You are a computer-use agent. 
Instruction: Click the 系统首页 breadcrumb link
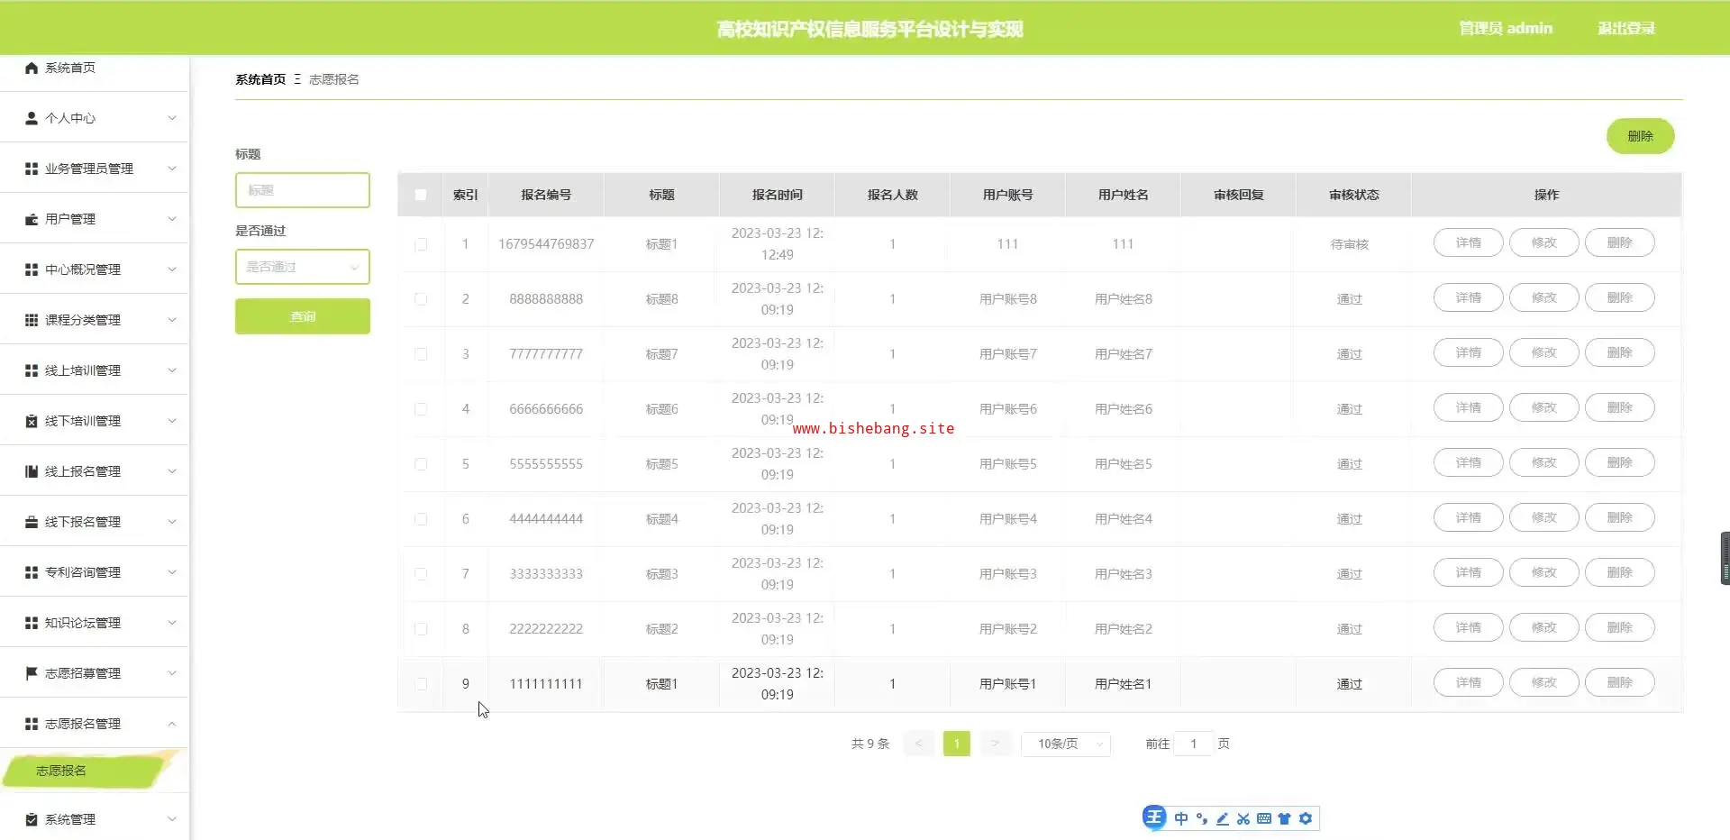pyautogui.click(x=260, y=79)
